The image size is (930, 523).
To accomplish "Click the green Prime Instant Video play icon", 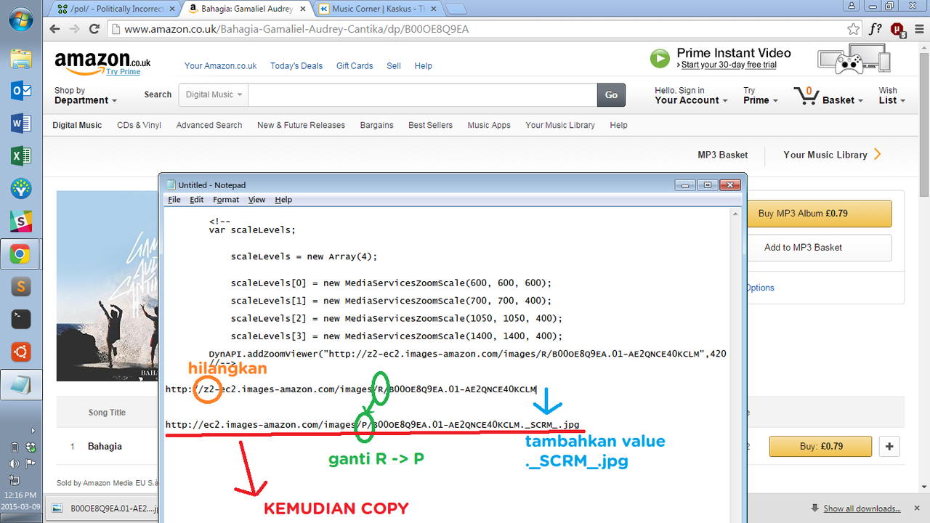I will 660,59.
